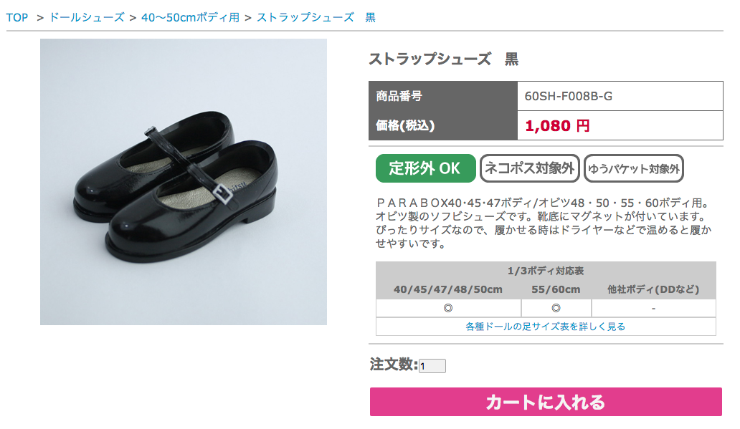Click the ◎ mark under 40/45/47/48/50cm

pyautogui.click(x=447, y=308)
